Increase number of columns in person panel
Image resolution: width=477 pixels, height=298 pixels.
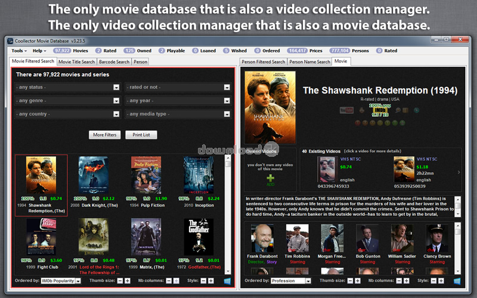407,281
